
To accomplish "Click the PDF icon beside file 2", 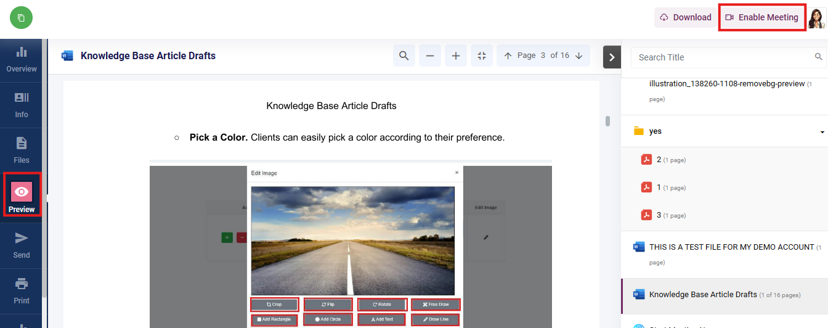I will [x=646, y=160].
